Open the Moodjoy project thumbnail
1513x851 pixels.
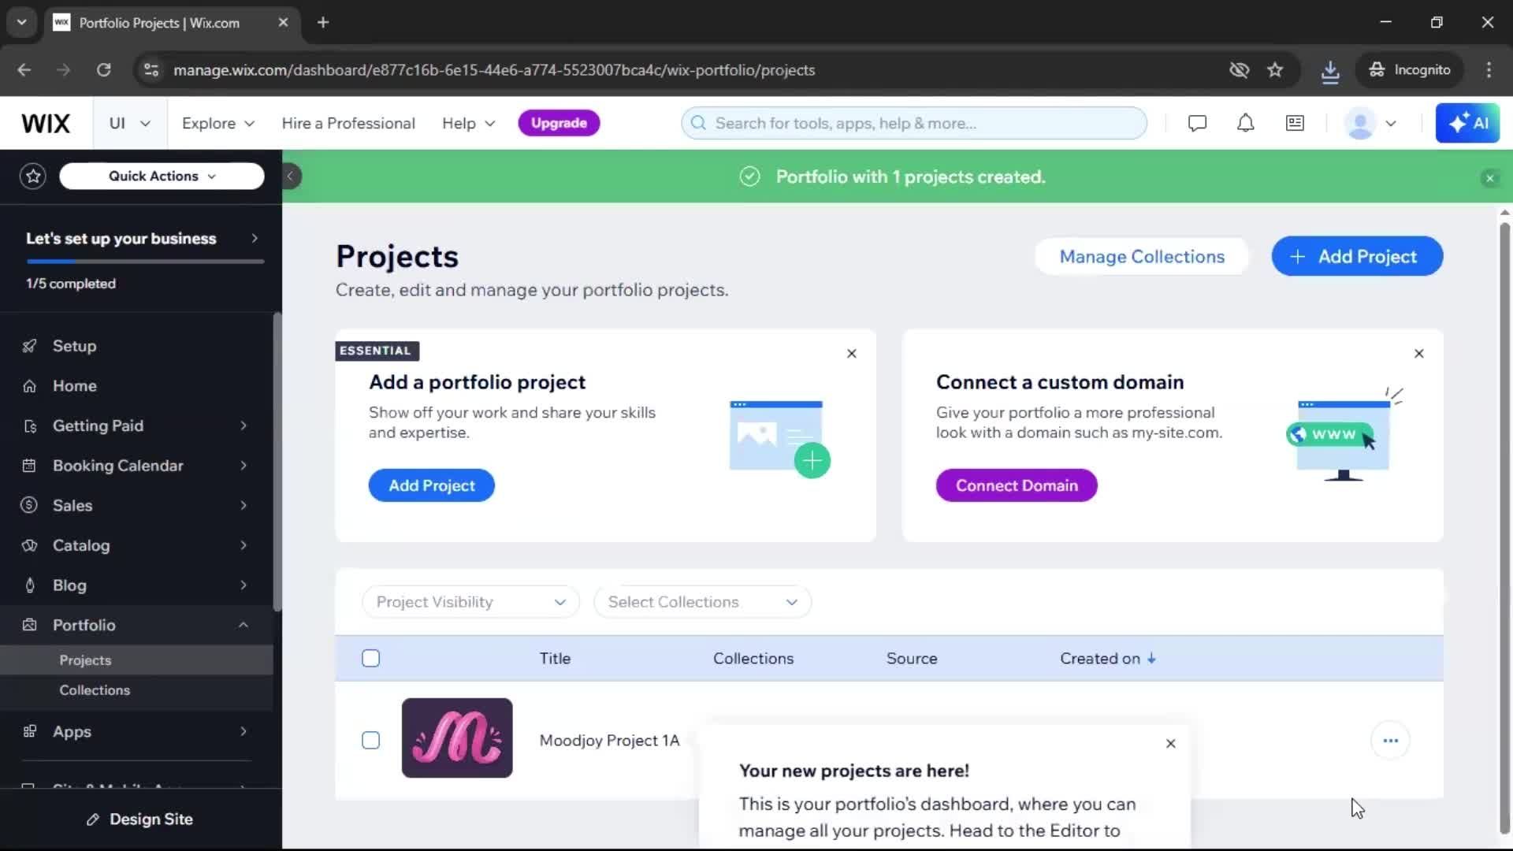(x=456, y=738)
